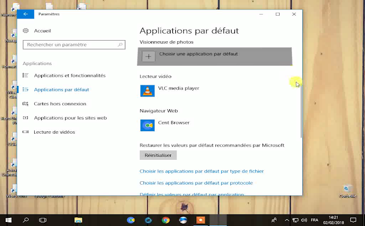Image resolution: width=365 pixels, height=226 pixels.
Task: Open Applications pour les sites web
Action: [70, 118]
